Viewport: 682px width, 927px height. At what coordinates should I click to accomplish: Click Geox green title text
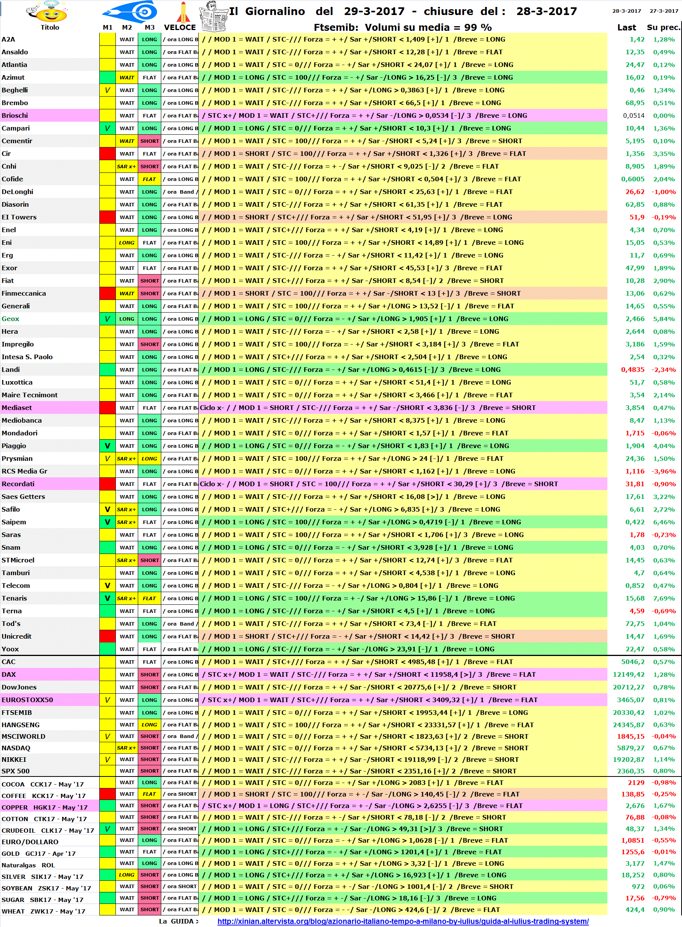coord(10,319)
